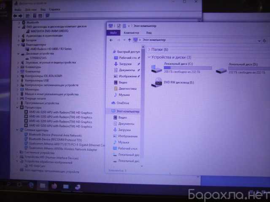Click Explorer up-one-level arrow

tap(130, 40)
